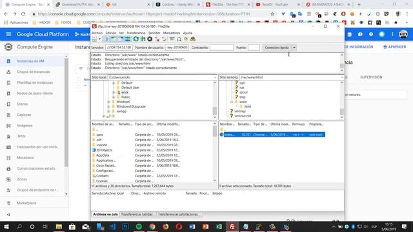
Task: Select the index file in remote list
Action: point(272,135)
